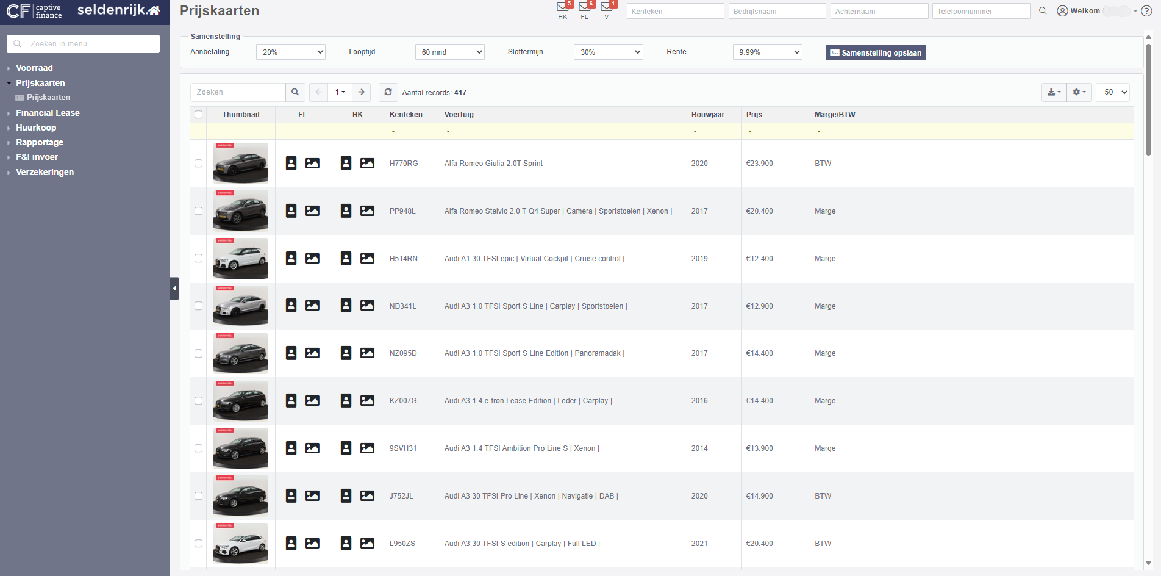Screen dimensions: 1161x576
Task: Go to the previous page arrow
Action: point(318,92)
